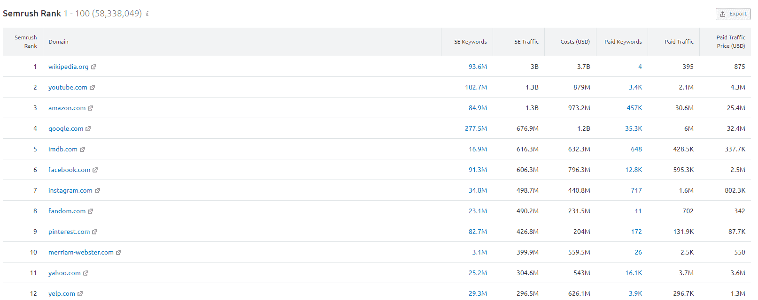Open facebook.com SE Keywords value 91.3M
The width and height of the screenshot is (758, 300).
pos(478,170)
